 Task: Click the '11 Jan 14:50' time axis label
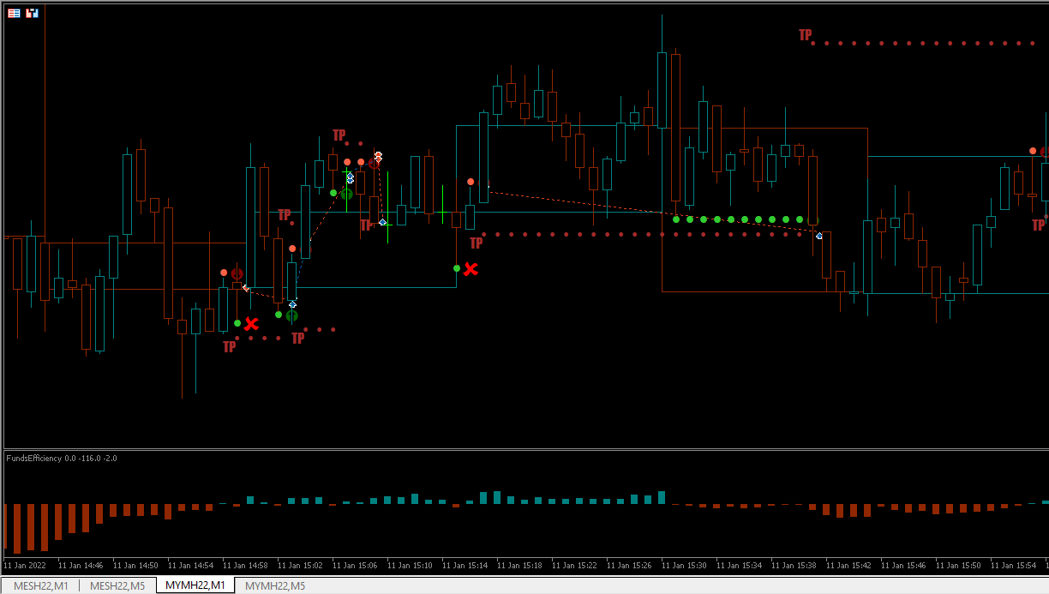coord(135,566)
